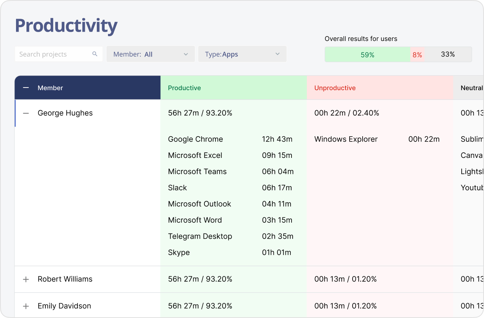Click the search magnifier icon
The image size is (484, 318).
pos(95,54)
